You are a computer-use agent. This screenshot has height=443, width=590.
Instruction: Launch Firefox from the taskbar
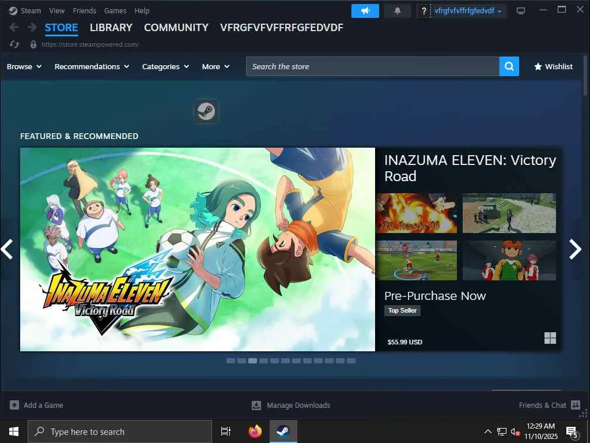click(x=255, y=431)
